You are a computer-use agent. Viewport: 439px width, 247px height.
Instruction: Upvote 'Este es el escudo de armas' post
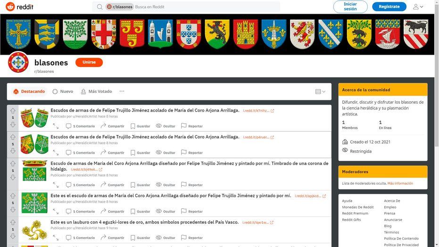click(13, 196)
